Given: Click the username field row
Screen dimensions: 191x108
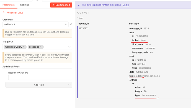Looking at the screenshot, I should click(144, 48).
